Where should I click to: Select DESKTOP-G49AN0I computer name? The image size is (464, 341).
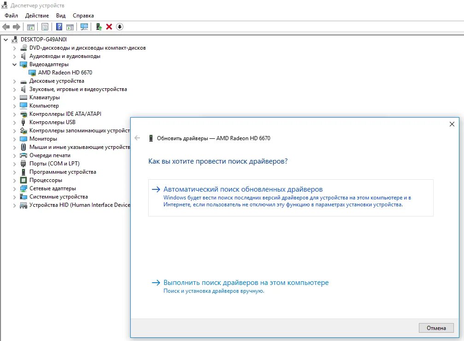(x=44, y=40)
